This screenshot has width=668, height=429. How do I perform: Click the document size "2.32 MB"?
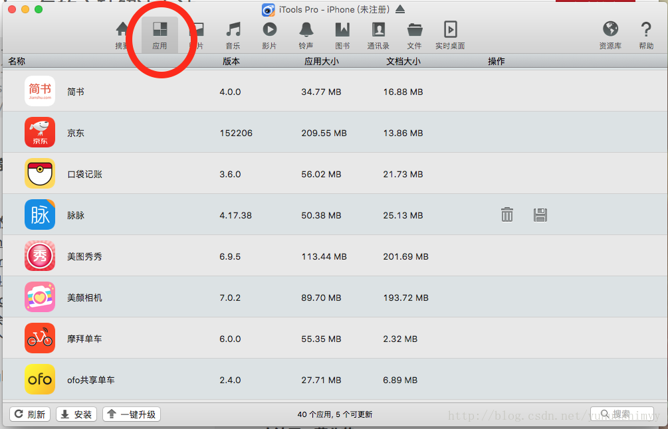coord(400,339)
